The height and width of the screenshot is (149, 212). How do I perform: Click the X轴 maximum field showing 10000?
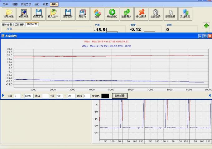click(29, 96)
